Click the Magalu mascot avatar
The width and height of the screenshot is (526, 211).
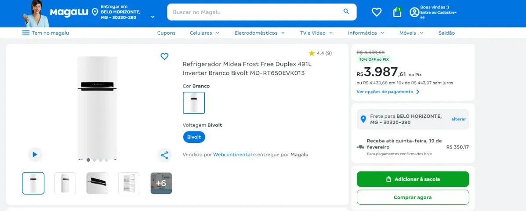(36, 14)
